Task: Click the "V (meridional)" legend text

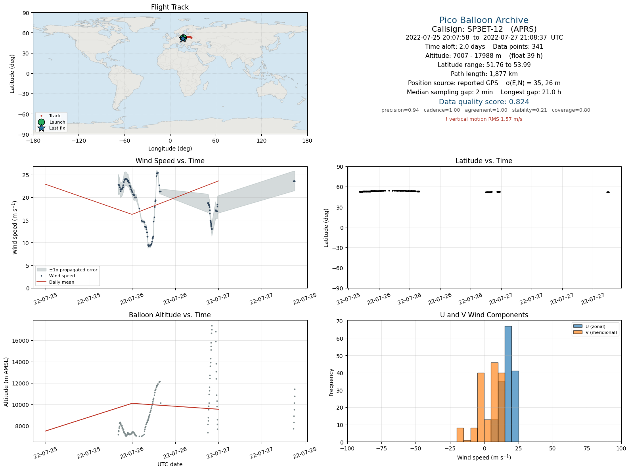Action: [x=601, y=332]
